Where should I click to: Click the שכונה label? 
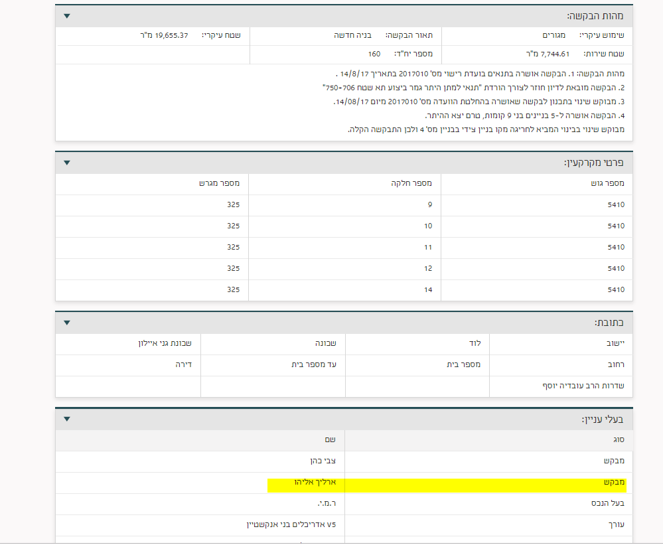326,343
